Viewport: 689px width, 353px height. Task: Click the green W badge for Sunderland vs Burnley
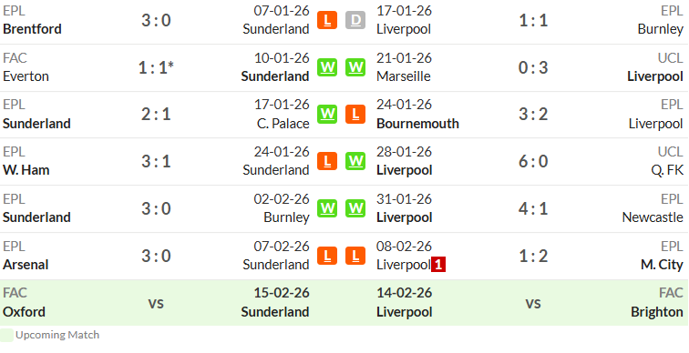coord(327,208)
